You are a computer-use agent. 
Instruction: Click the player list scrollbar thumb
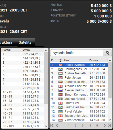(110, 80)
